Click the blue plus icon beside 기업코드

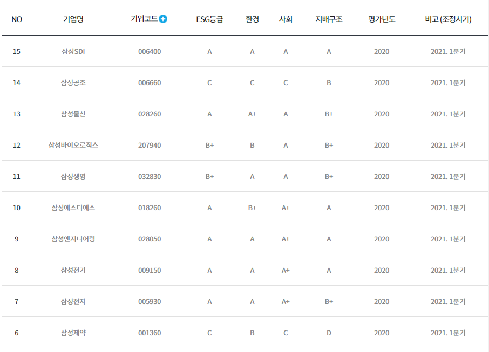[x=163, y=19]
